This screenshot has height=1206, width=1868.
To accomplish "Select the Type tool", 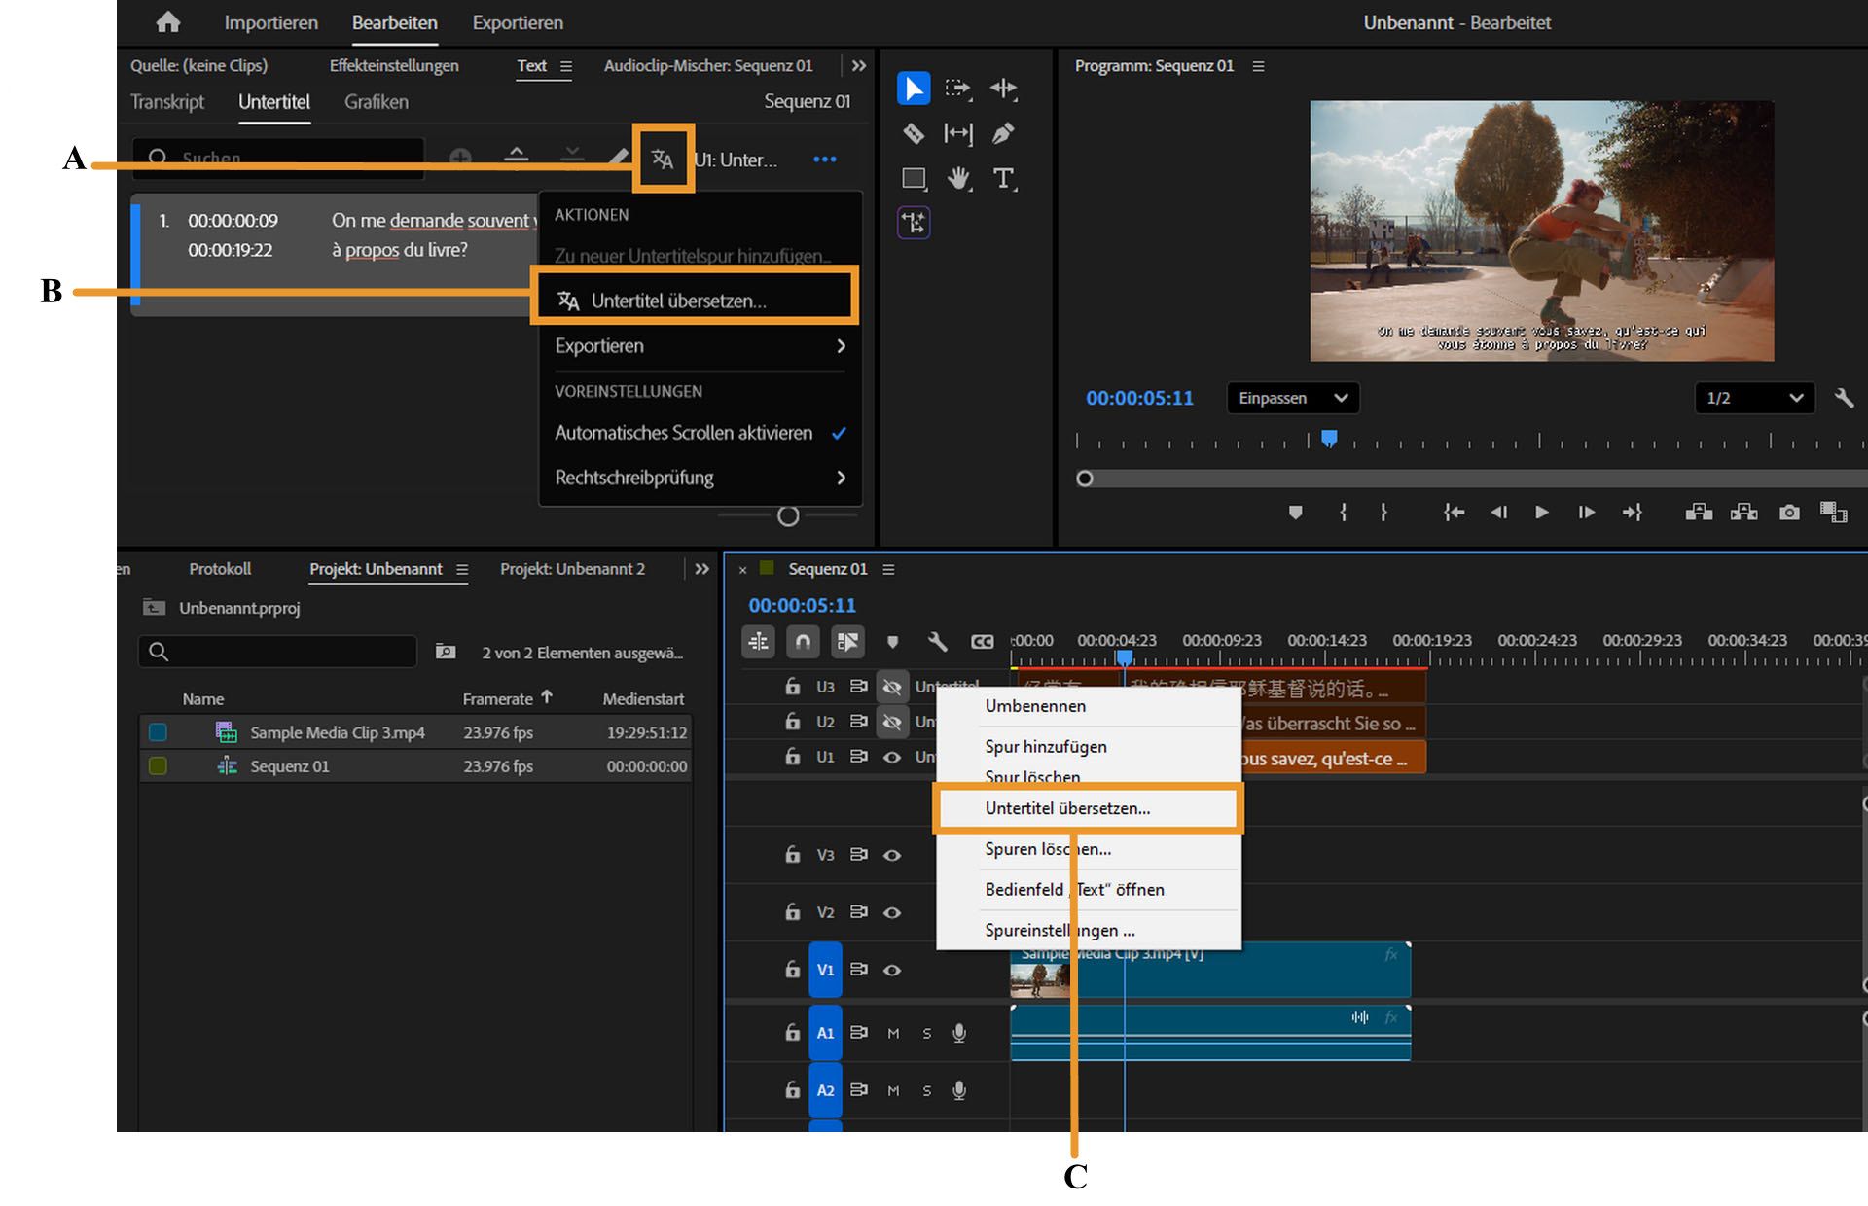I will tap(1004, 178).
